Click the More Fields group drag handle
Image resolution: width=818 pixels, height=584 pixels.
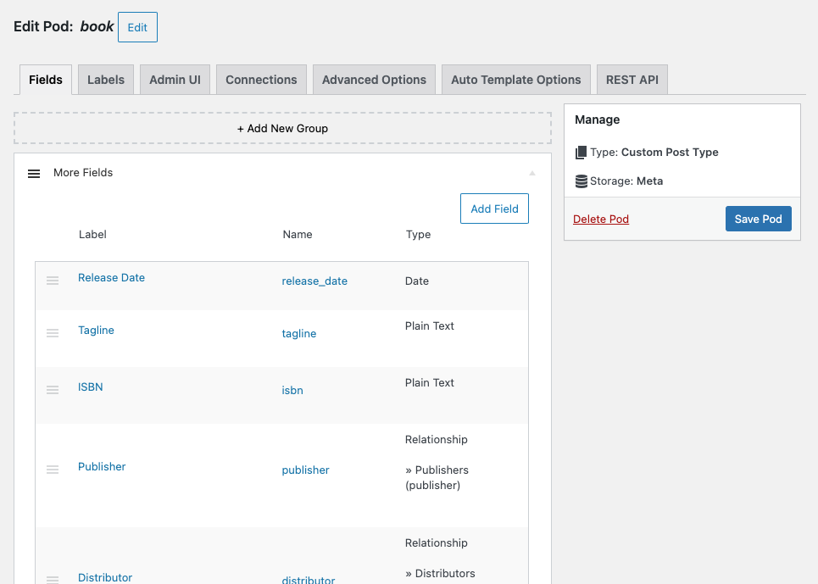[34, 173]
